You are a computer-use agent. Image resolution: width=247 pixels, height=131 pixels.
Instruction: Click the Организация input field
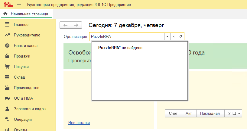point(127,36)
